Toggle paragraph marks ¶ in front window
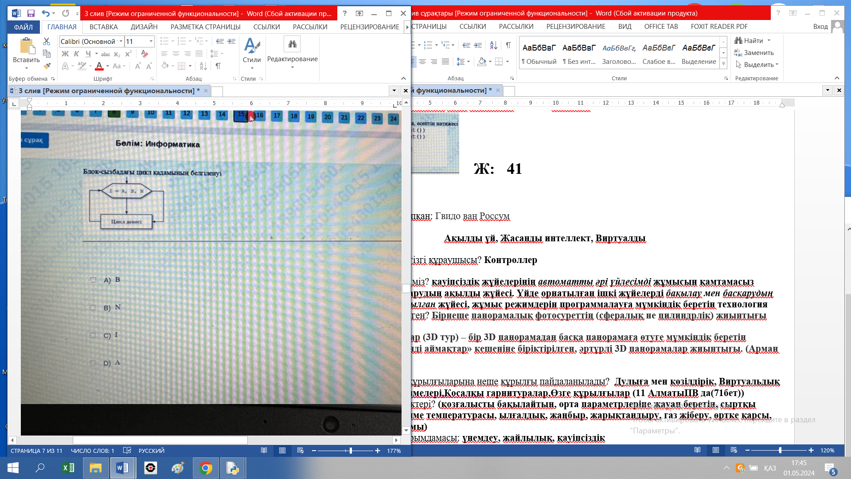This screenshot has width=851, height=479. coord(218,66)
